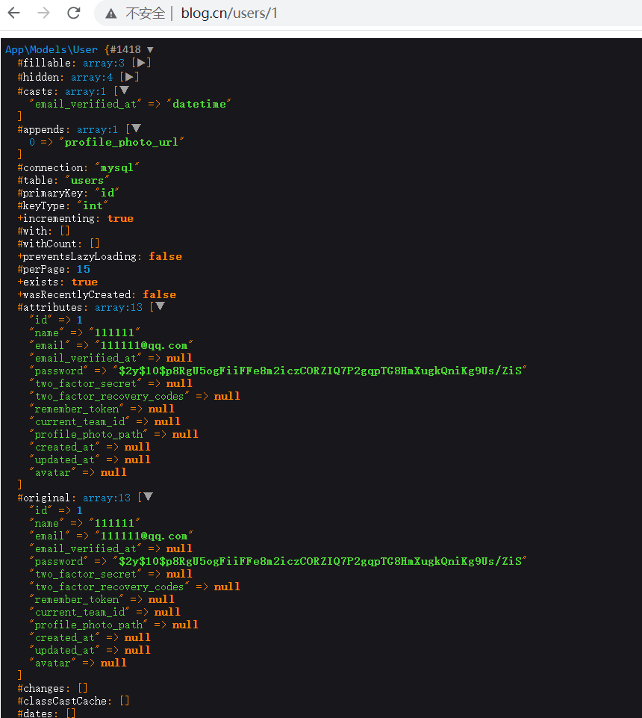Click the #classCastCache empty array
This screenshot has width=642, height=718.
pos(125,701)
